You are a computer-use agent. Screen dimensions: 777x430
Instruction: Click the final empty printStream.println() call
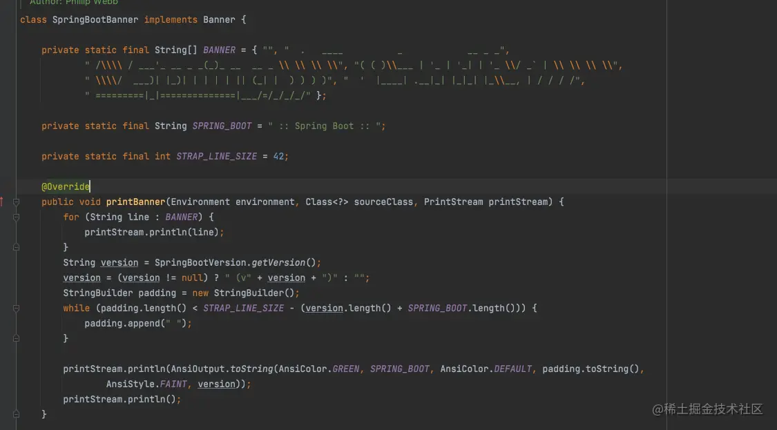point(122,399)
